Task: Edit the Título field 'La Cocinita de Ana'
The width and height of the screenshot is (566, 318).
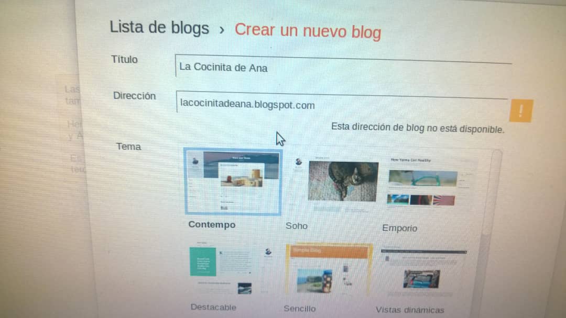Action: [343, 67]
